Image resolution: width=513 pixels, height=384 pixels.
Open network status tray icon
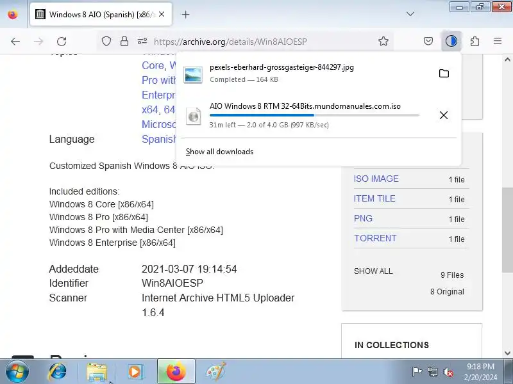click(x=433, y=371)
